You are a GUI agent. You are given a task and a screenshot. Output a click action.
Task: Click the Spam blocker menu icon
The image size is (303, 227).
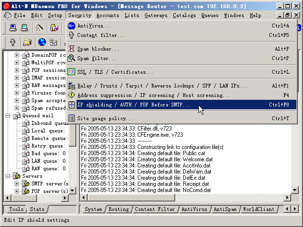[71, 49]
